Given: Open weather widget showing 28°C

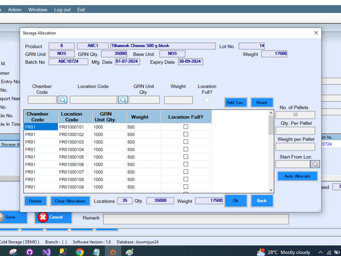Looking at the screenshot, I should pos(283,252).
